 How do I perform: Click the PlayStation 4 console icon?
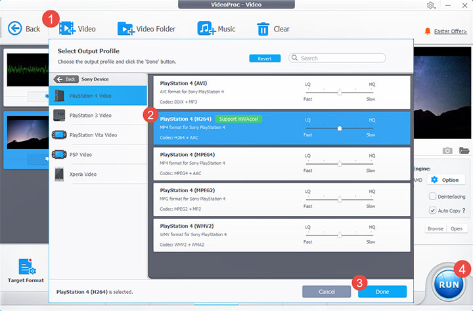(59, 96)
